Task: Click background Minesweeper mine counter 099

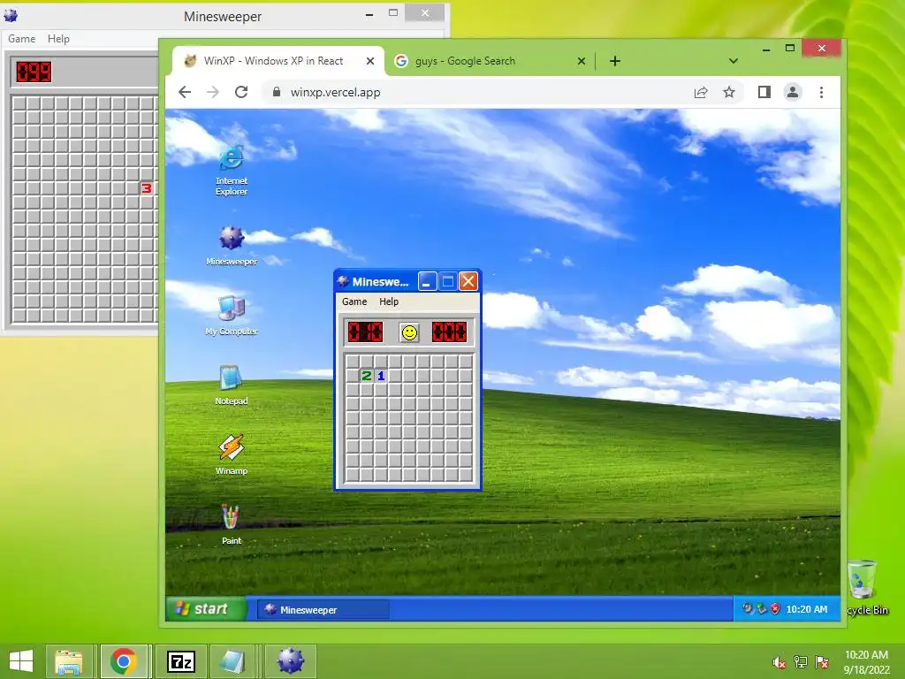Action: coord(34,72)
